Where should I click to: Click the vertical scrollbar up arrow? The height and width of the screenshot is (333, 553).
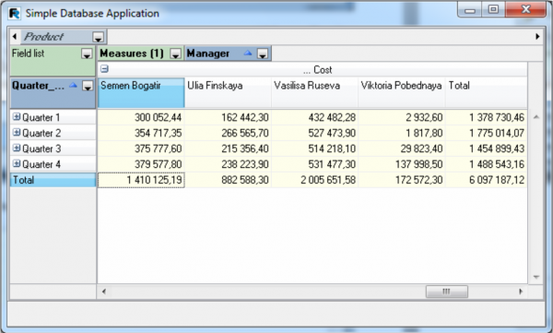click(x=536, y=117)
